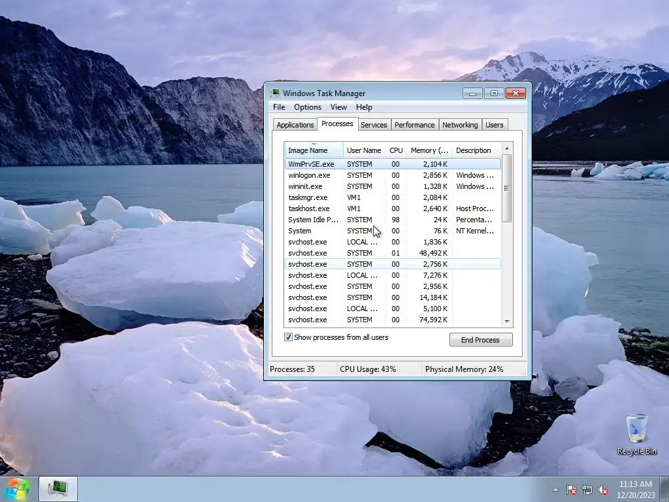The image size is (669, 502).
Task: Select the Processes tab
Action: pos(337,124)
